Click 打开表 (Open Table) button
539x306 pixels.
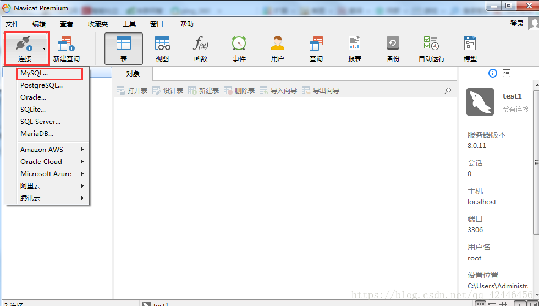tap(132, 90)
